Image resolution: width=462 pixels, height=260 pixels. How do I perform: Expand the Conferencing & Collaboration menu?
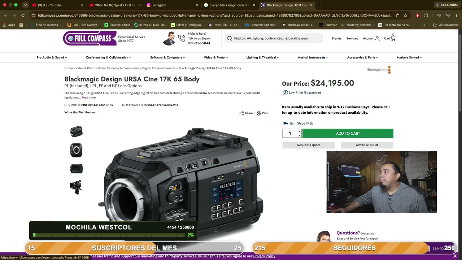(108, 57)
